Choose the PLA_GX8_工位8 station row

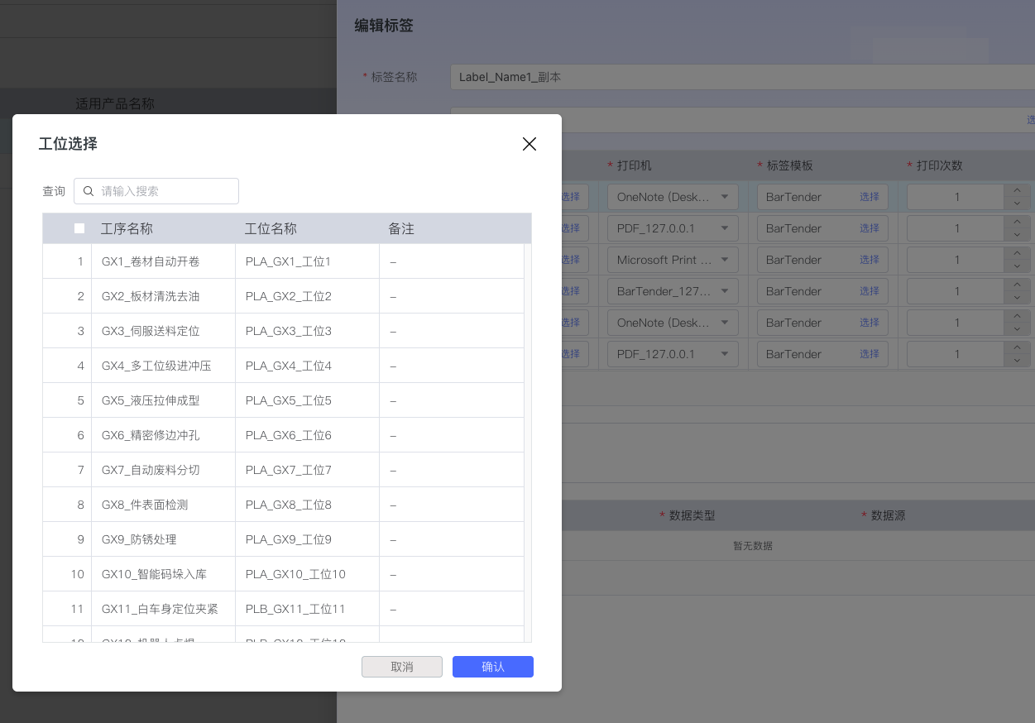289,505
